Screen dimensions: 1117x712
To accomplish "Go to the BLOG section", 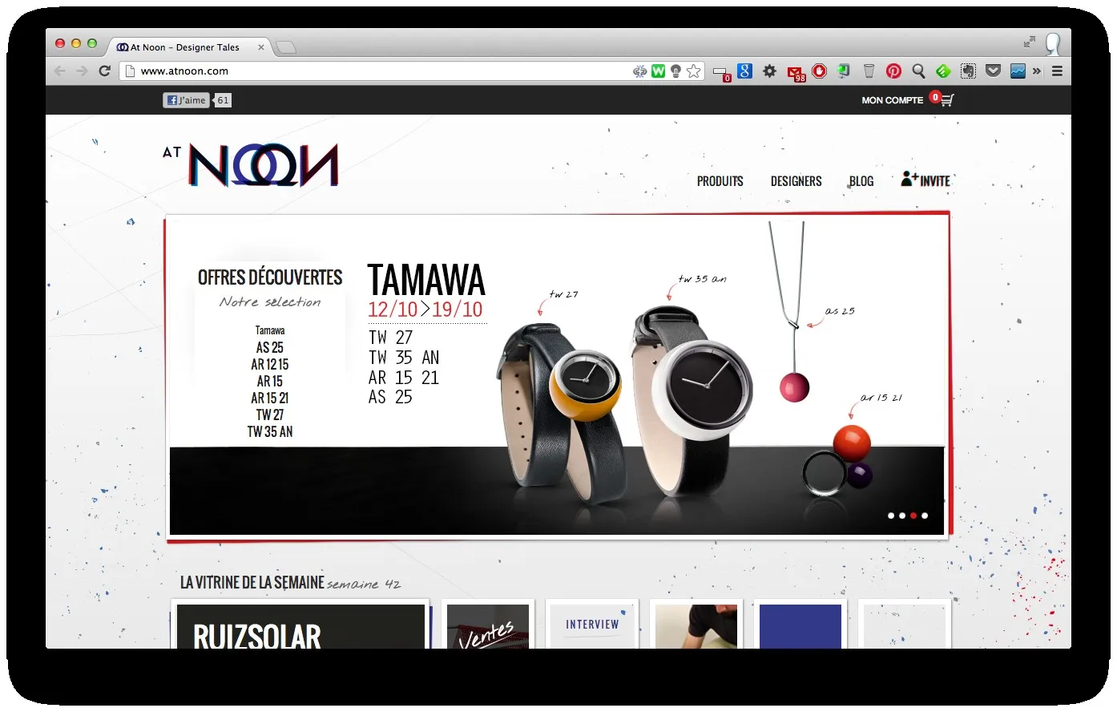I will click(861, 181).
